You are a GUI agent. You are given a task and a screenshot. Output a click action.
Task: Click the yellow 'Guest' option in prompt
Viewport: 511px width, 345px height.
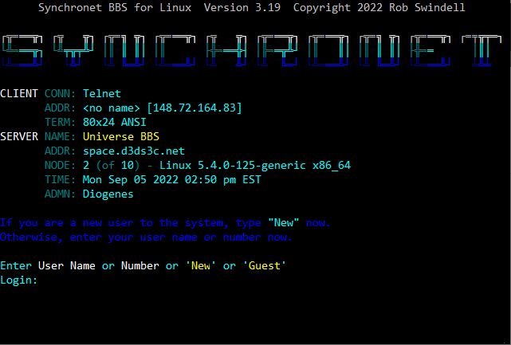tap(265, 266)
